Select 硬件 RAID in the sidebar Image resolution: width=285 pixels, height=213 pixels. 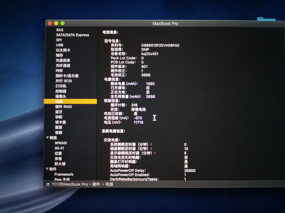[x=63, y=107]
